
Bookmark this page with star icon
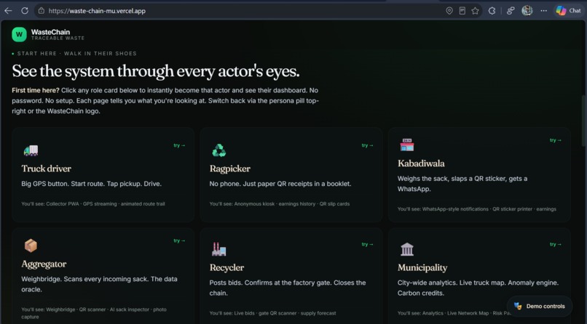(x=475, y=11)
